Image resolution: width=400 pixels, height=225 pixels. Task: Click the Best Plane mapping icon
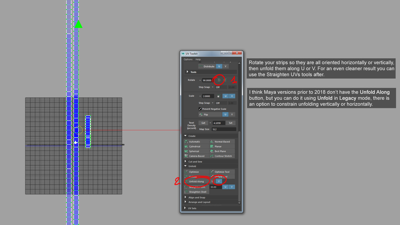pyautogui.click(x=212, y=151)
